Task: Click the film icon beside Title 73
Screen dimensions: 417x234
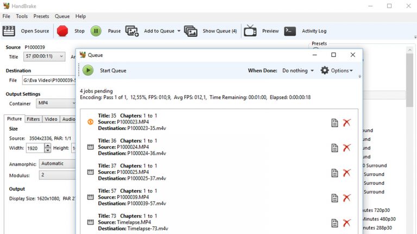Action: pos(91,222)
